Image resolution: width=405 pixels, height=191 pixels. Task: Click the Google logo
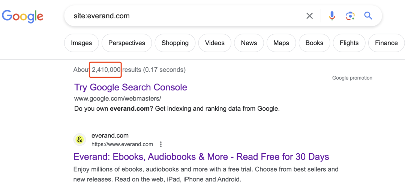click(22, 16)
